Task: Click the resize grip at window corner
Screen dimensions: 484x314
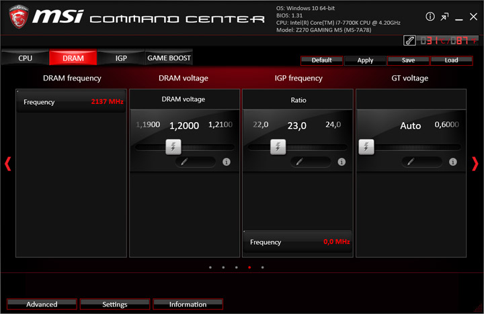Action: point(479,309)
